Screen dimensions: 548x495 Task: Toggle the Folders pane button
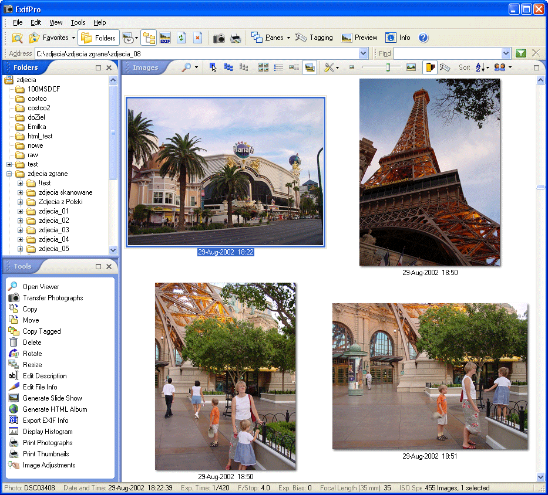pos(99,38)
